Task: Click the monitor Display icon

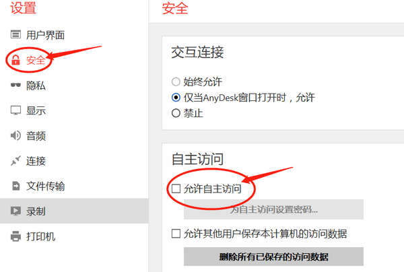Action: pos(15,110)
